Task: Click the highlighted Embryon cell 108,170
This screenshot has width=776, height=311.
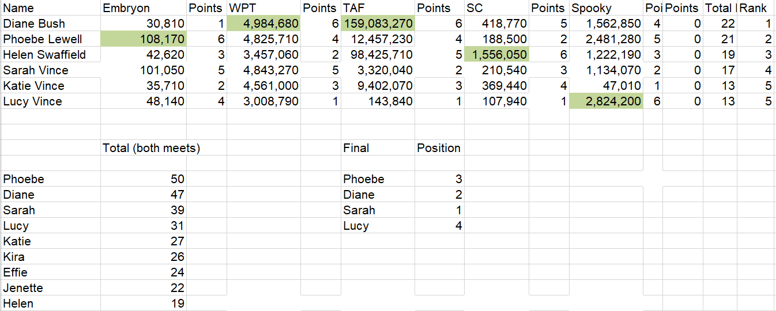Action: (x=144, y=39)
